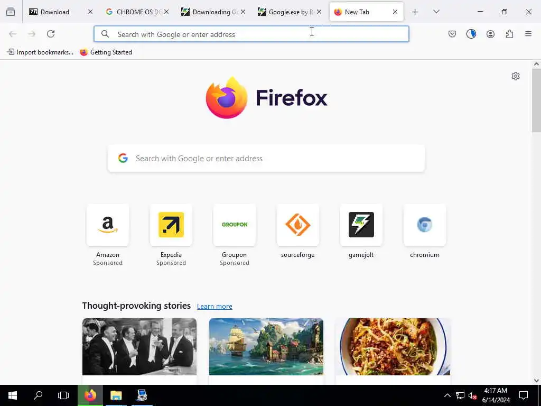Image resolution: width=541 pixels, height=406 pixels.
Task: Open the Save to Pocket icon
Action: [452, 34]
